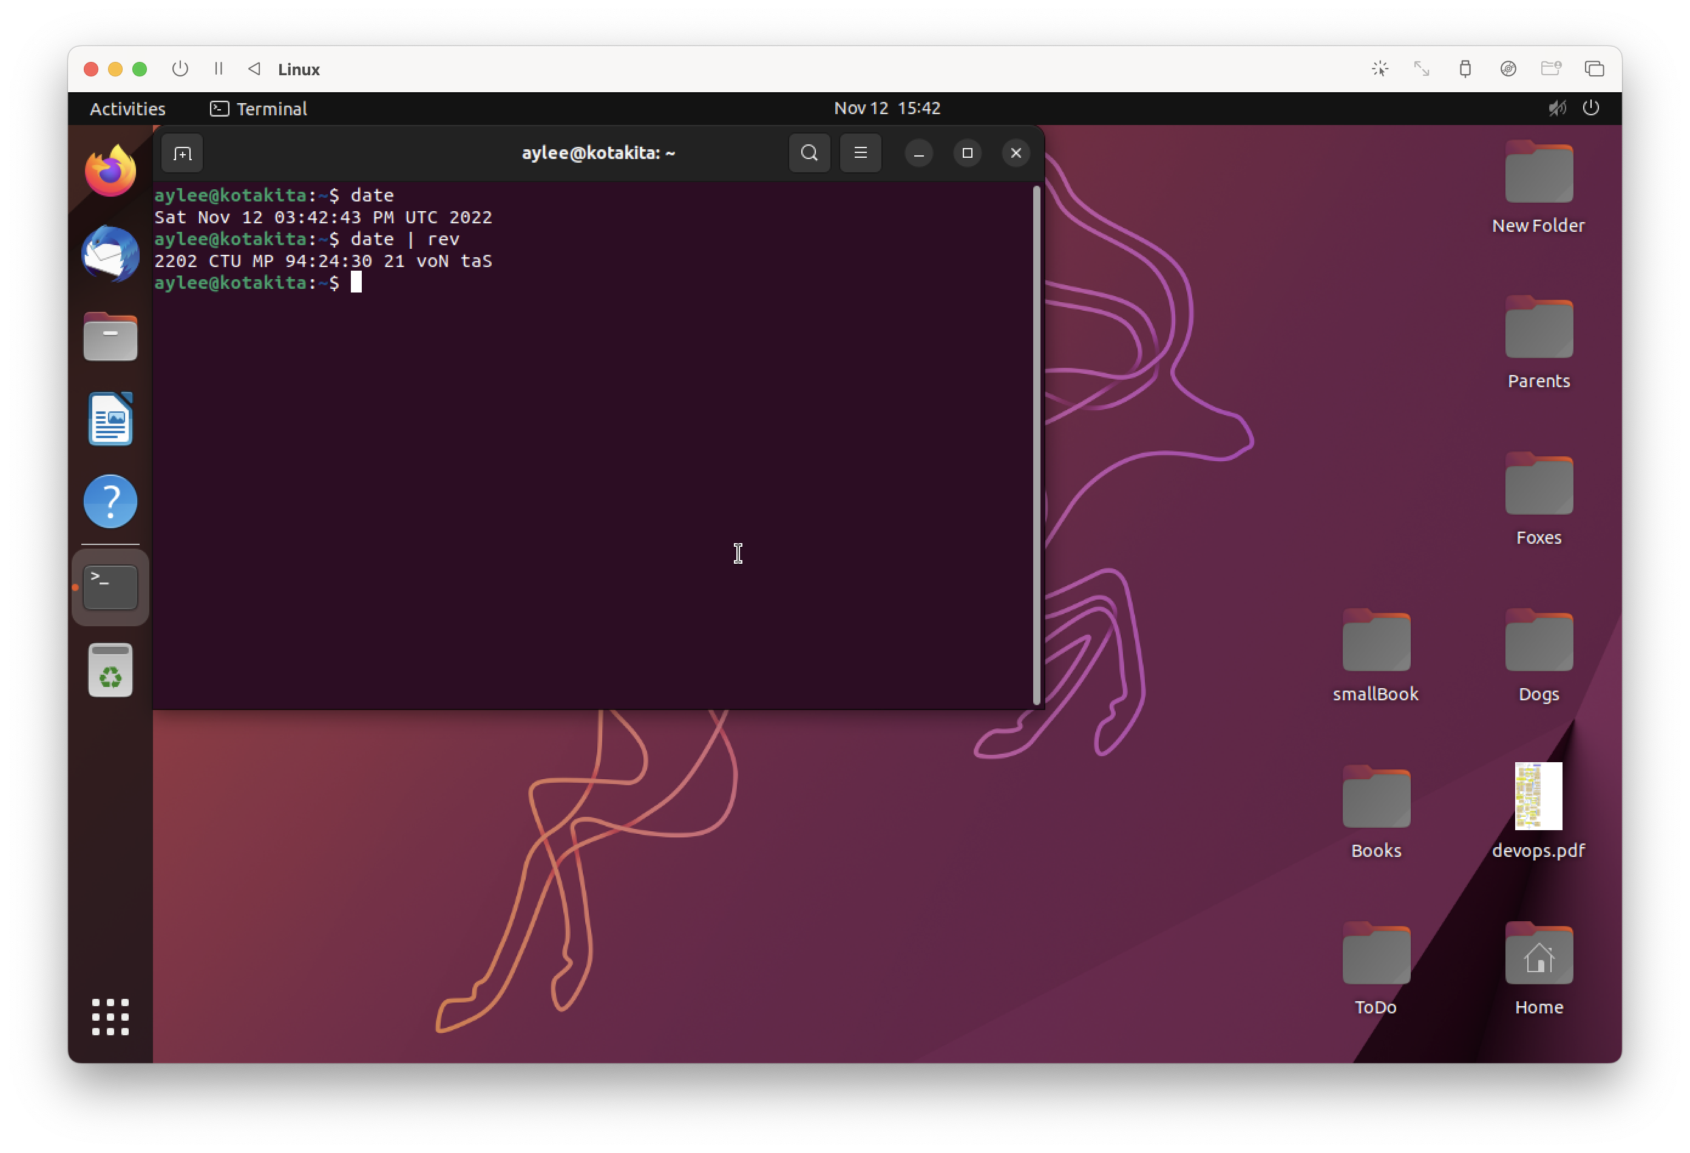Click the muted volume icon in top bar

(x=1557, y=108)
